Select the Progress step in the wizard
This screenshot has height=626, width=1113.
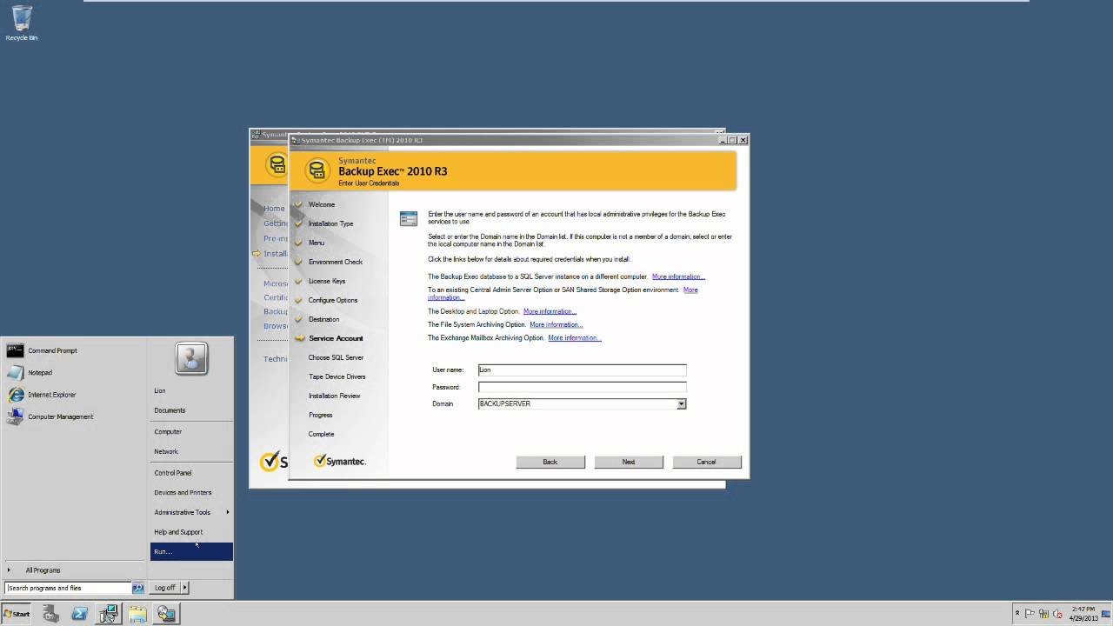320,415
